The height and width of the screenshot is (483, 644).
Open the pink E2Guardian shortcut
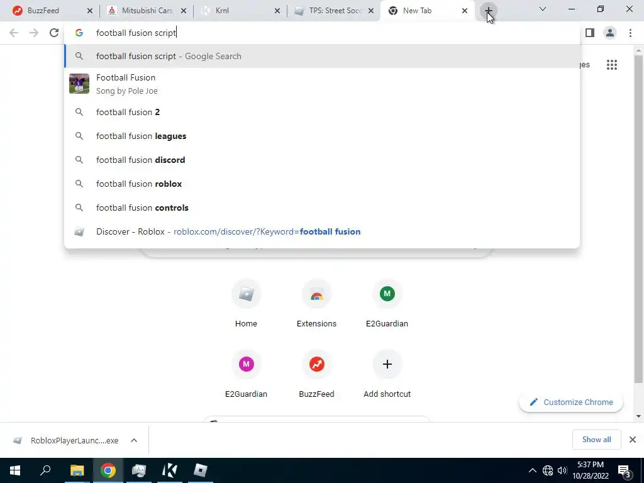click(x=246, y=374)
